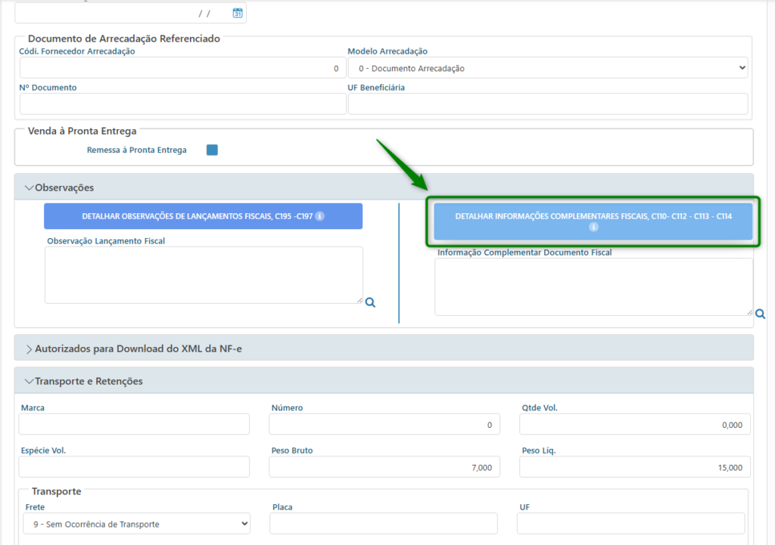Open the calendar date picker icon

click(237, 13)
